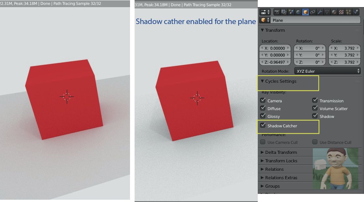The width and height of the screenshot is (364, 202).
Task: Toggle Camera ray visibility checkbox
Action: click(263, 100)
